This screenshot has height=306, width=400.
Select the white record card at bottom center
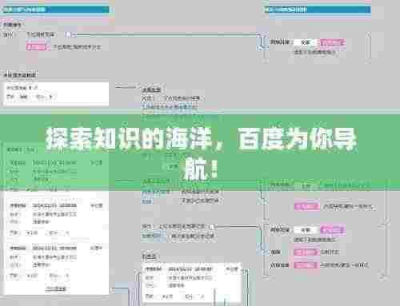[x=191, y=283]
